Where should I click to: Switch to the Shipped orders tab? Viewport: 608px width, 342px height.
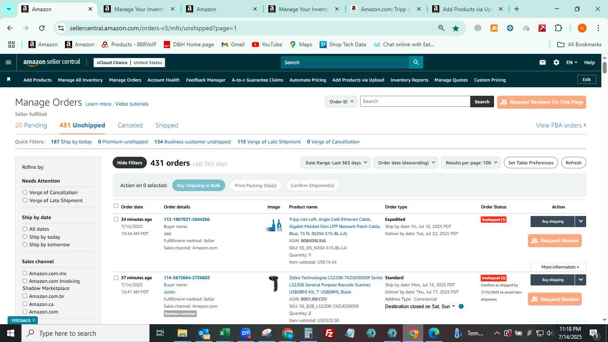click(167, 125)
